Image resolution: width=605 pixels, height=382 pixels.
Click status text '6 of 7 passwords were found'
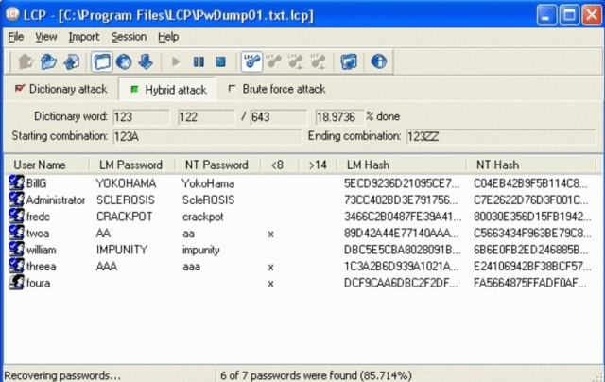(x=316, y=375)
